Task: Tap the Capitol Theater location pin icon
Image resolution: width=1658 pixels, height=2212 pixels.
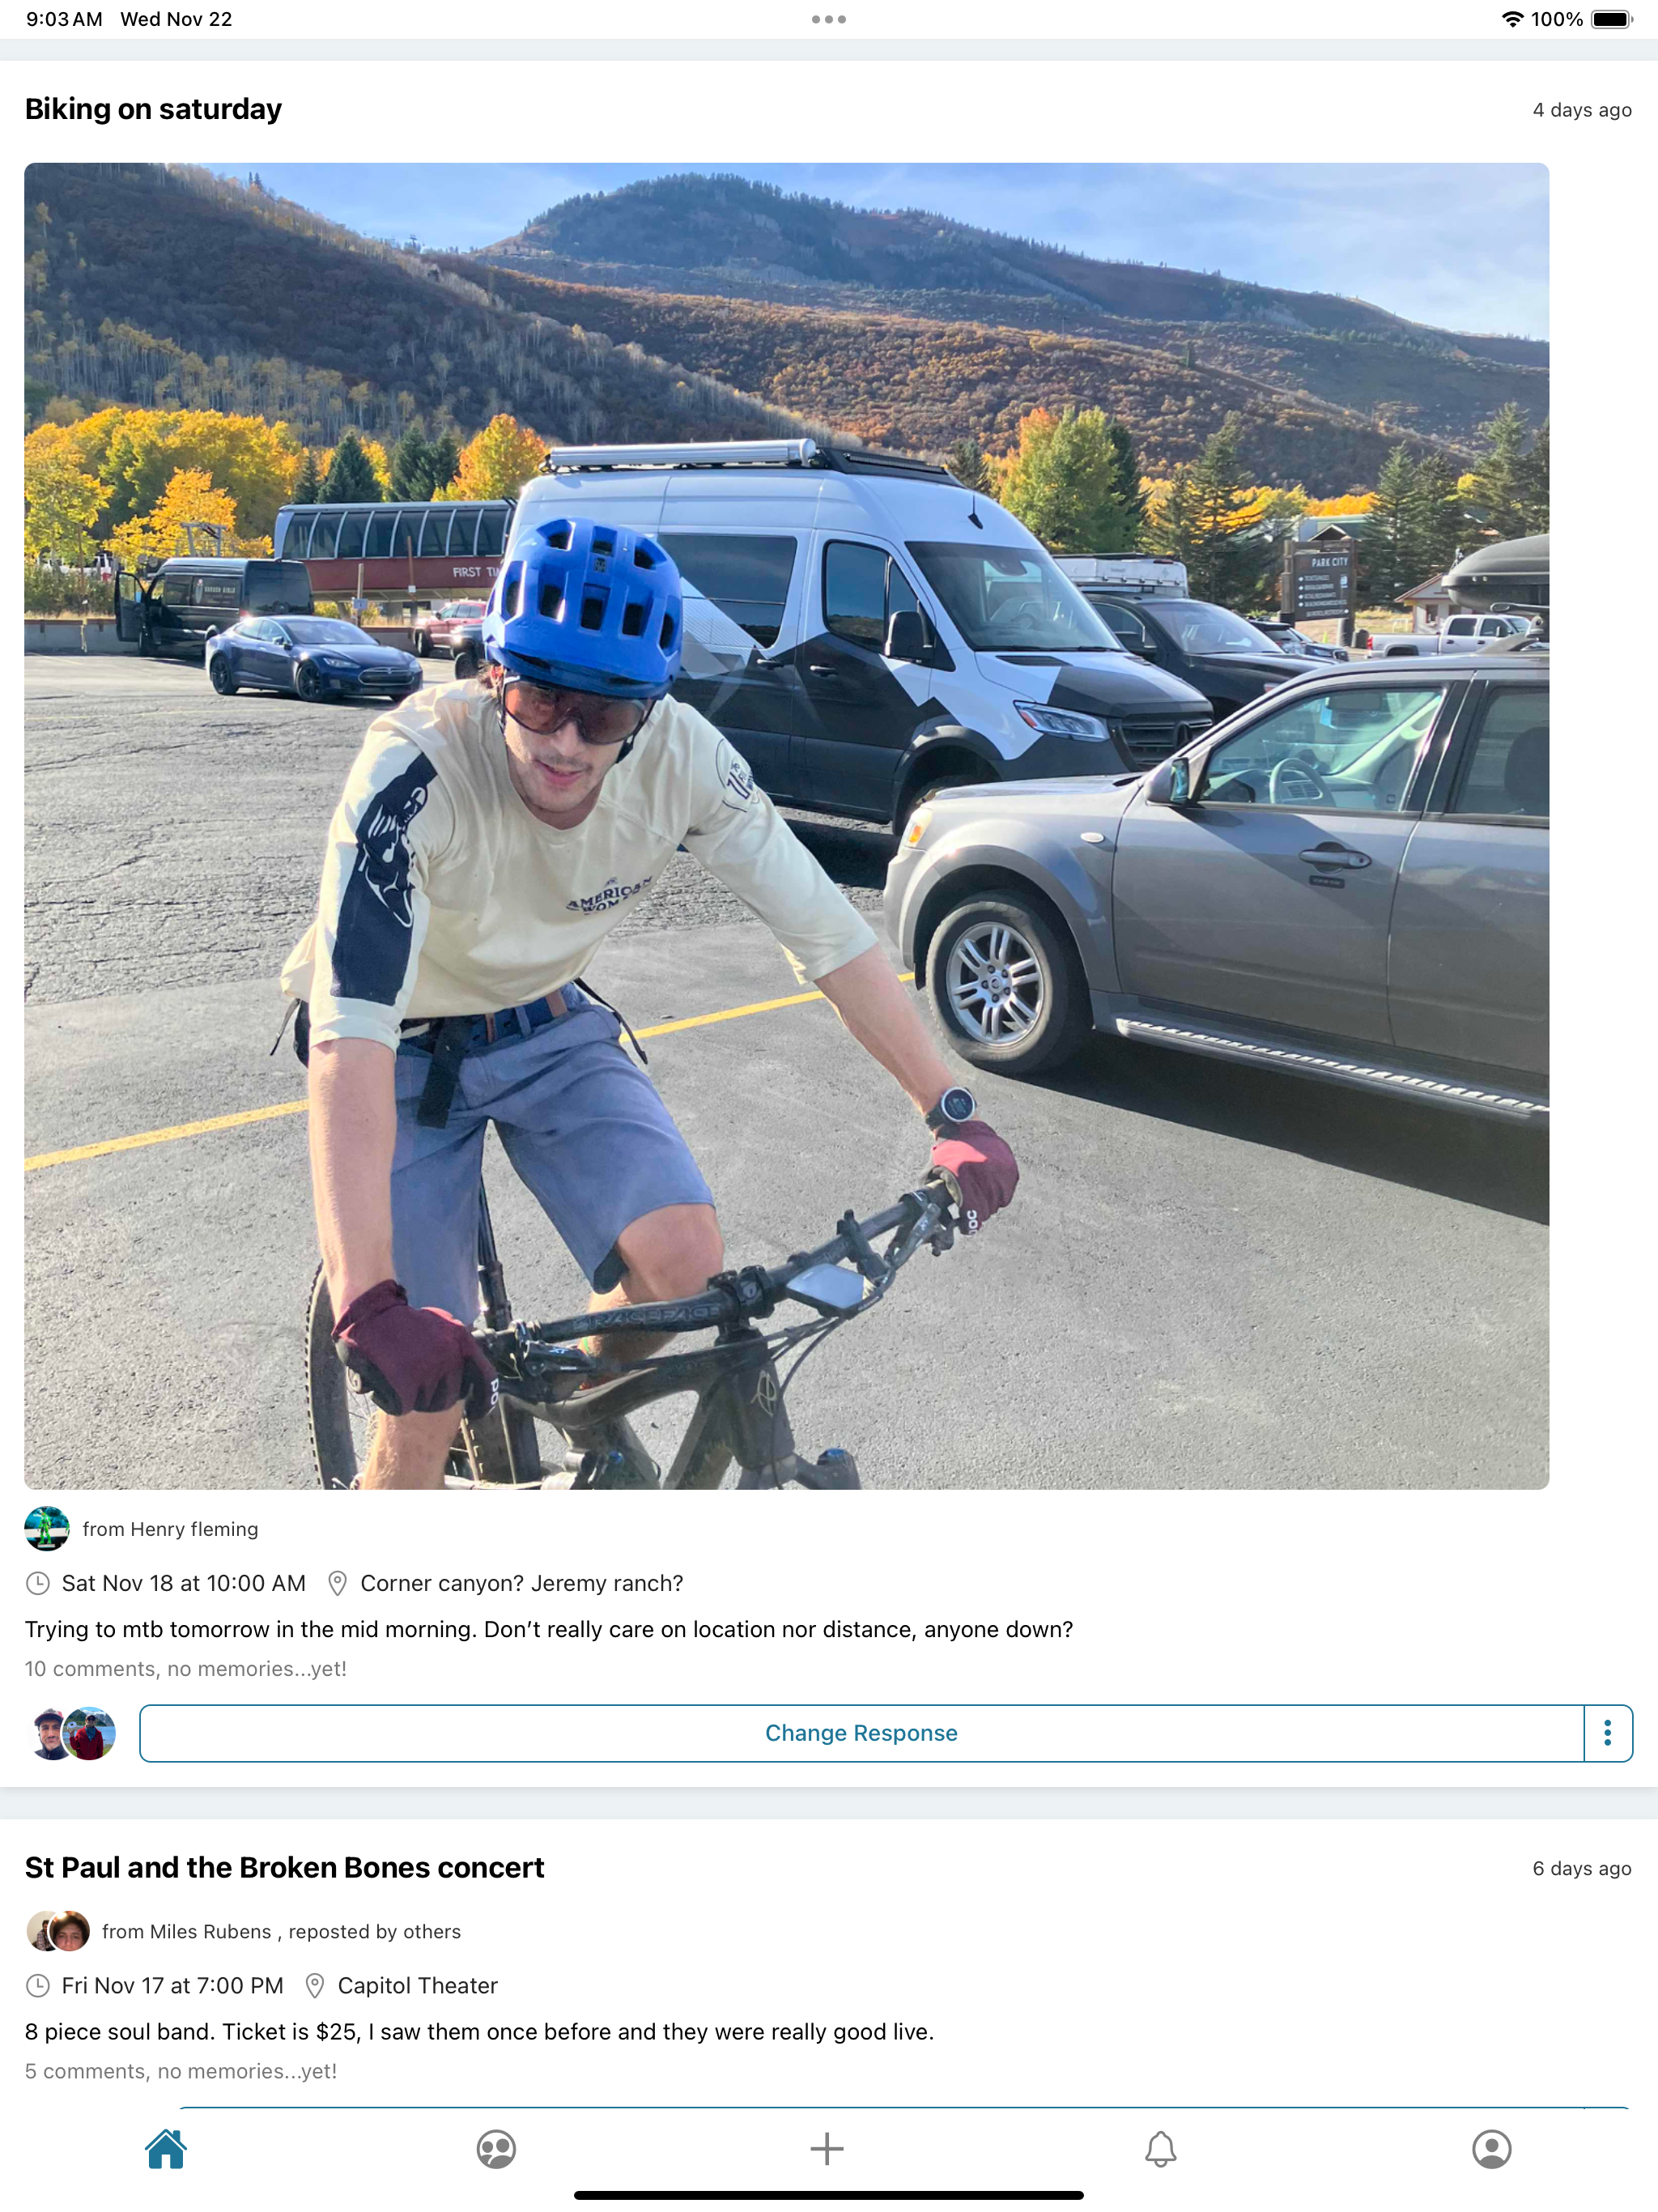Action: 314,1985
